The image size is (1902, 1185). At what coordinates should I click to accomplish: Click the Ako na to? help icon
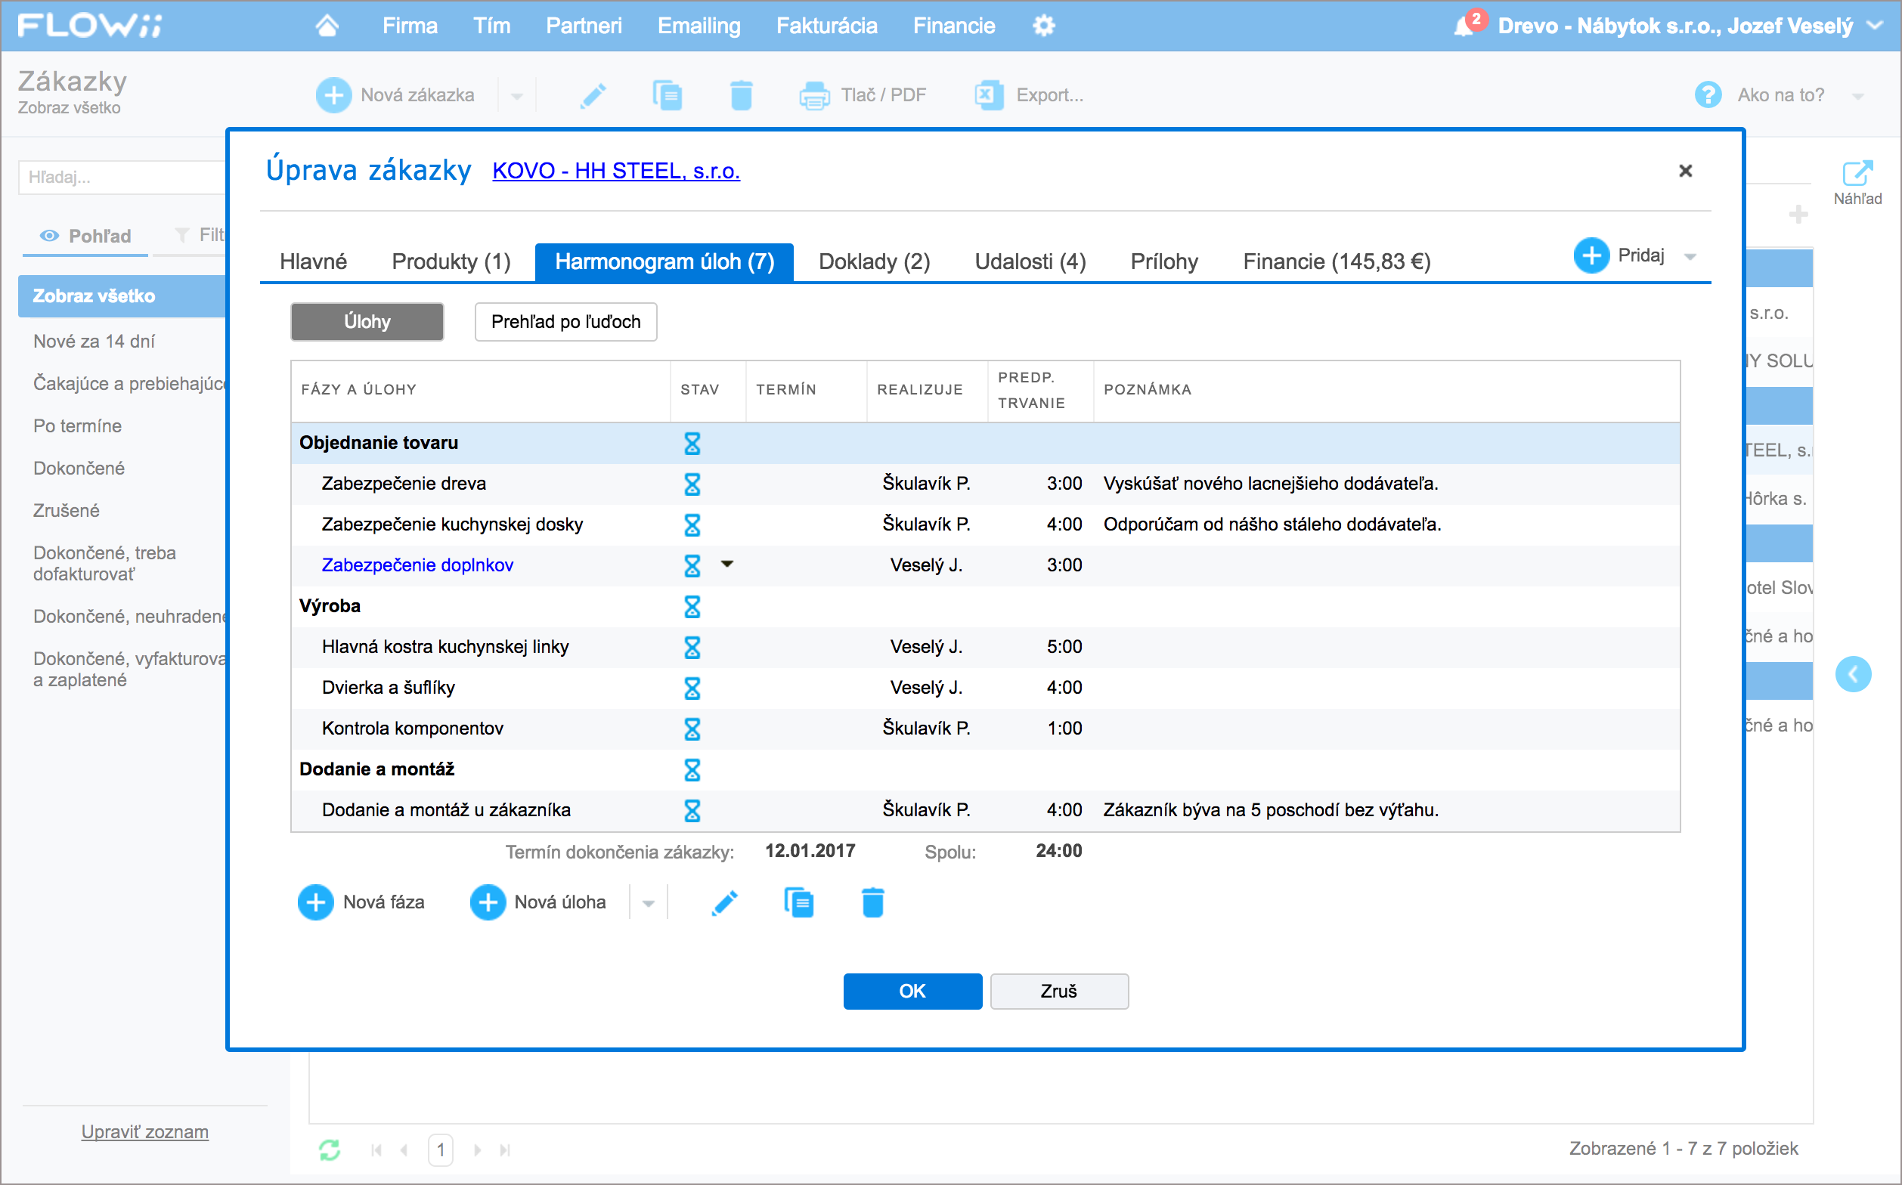tap(1708, 96)
